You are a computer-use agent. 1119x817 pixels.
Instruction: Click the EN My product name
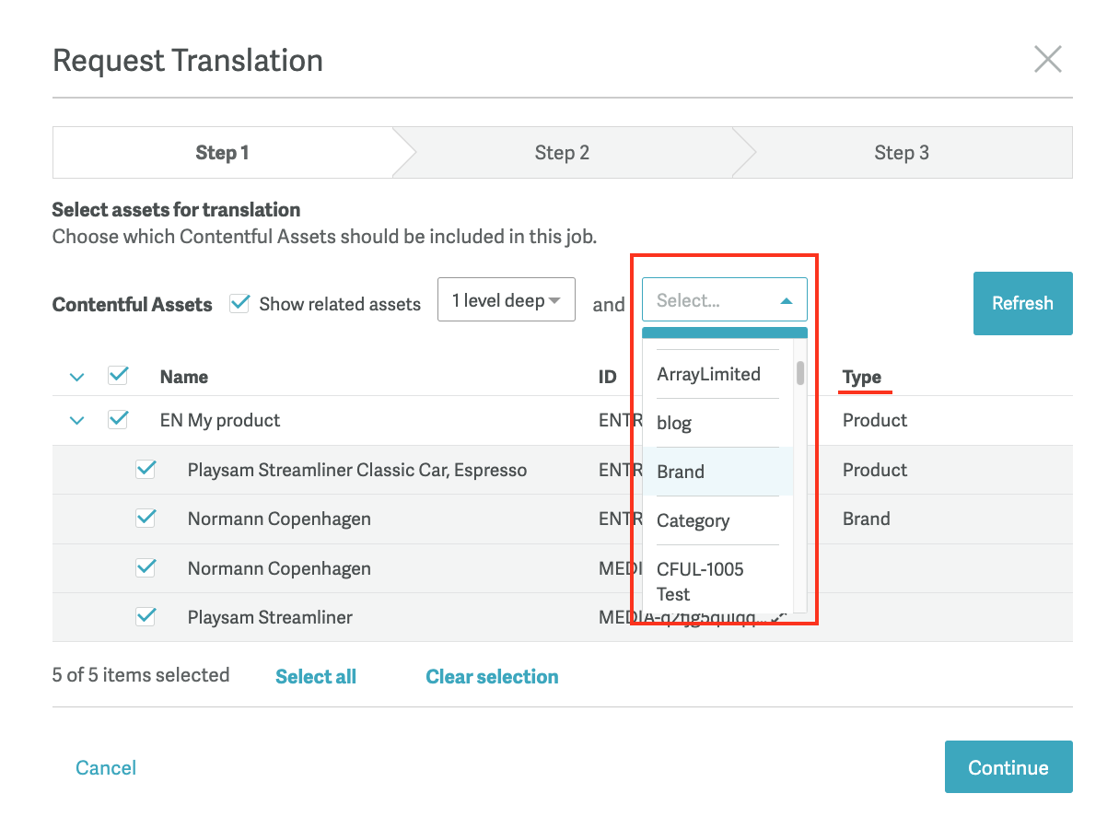tap(220, 421)
